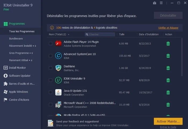Screen dimensions: 188x129
Task: Click the Chercher search field
Action: pyautogui.click(x=100, y=35)
